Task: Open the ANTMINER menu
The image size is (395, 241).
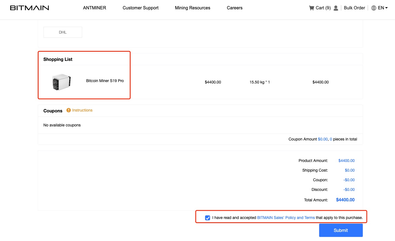Action: pyautogui.click(x=95, y=8)
